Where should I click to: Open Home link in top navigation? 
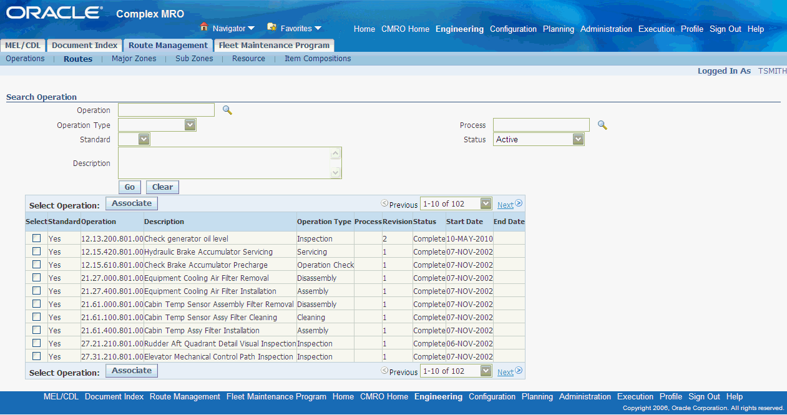coord(364,29)
